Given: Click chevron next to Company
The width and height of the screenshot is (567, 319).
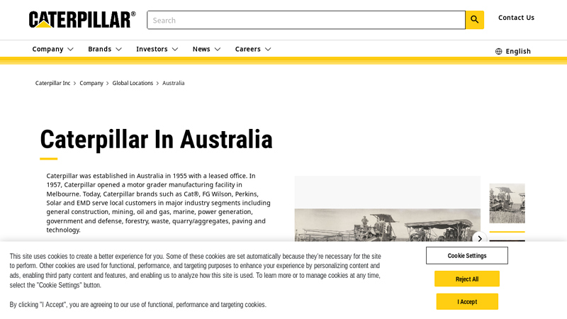Looking at the screenshot, I should (70, 49).
